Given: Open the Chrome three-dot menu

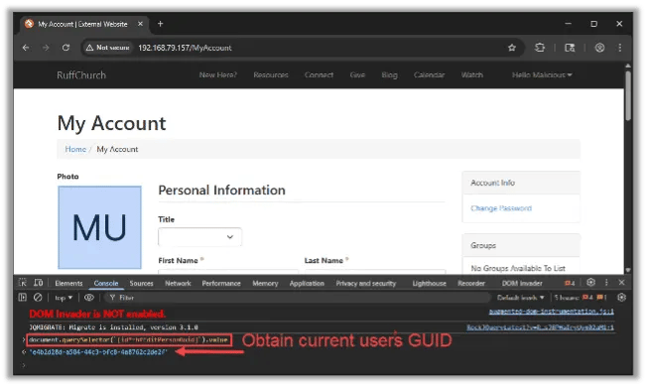Looking at the screenshot, I should (620, 48).
